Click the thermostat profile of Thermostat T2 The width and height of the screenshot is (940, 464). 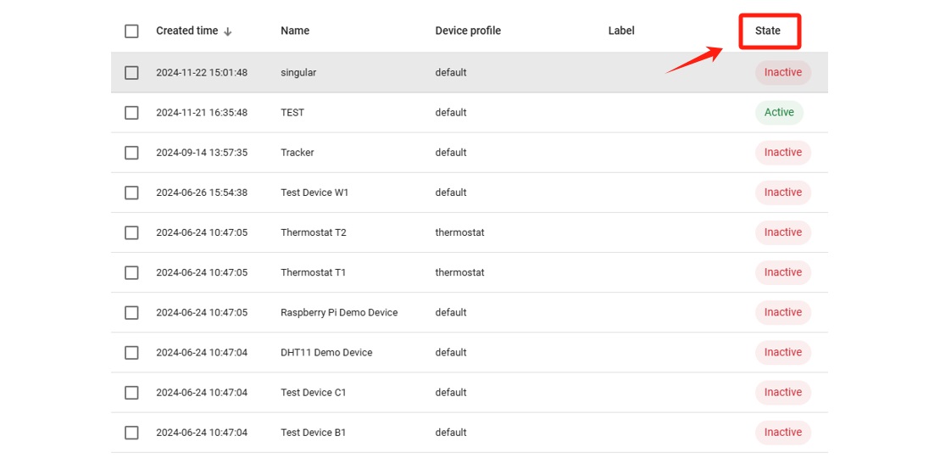point(459,232)
